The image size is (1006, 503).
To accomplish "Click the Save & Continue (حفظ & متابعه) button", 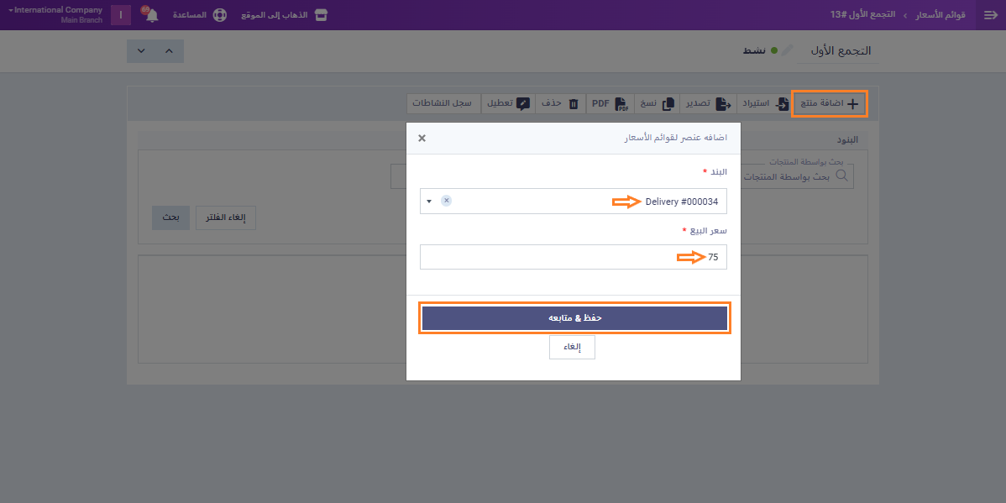I will 574,318.
